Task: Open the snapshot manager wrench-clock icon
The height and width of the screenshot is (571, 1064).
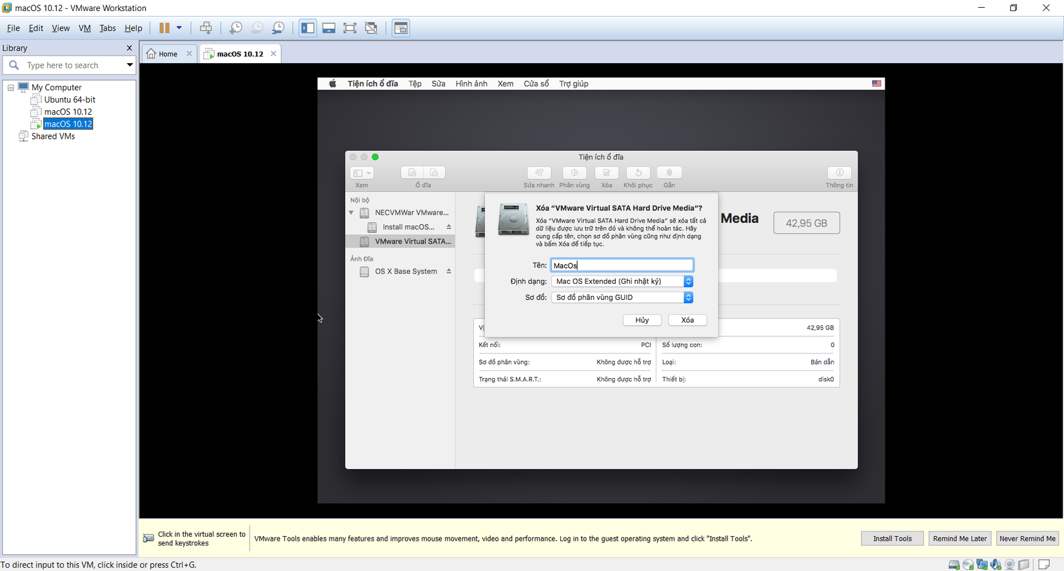Action: (x=278, y=28)
